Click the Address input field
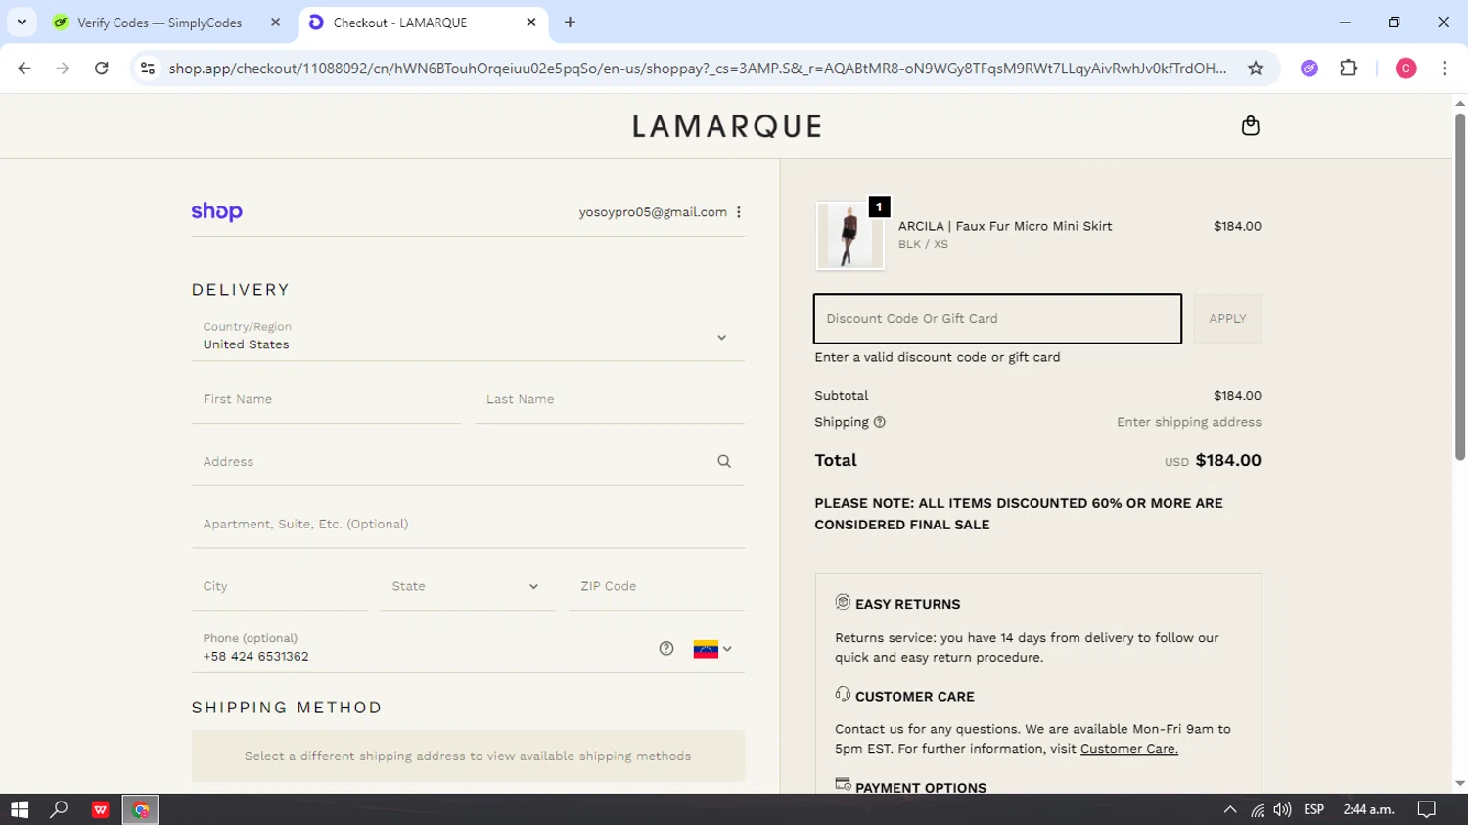The image size is (1468, 825). [x=468, y=462]
